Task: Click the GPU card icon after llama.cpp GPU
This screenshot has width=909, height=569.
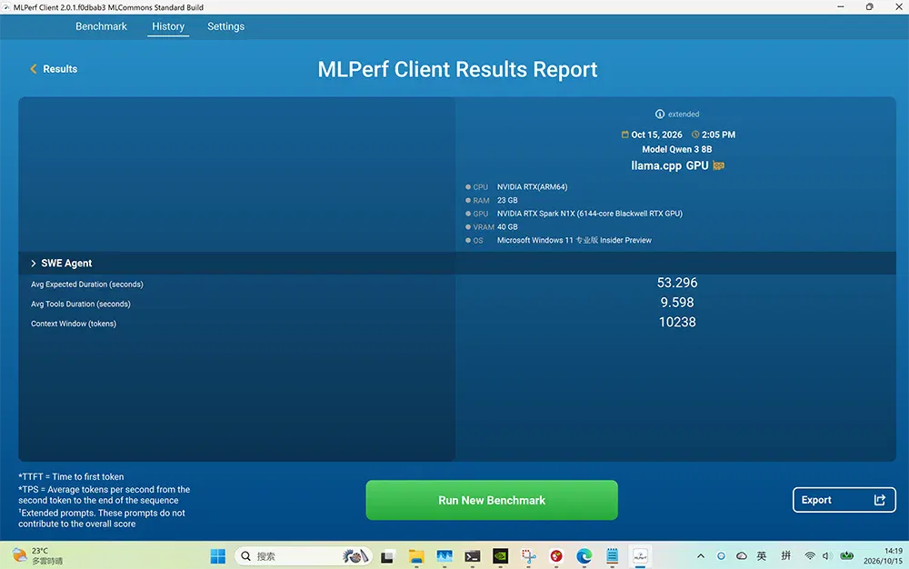Action: tap(719, 165)
